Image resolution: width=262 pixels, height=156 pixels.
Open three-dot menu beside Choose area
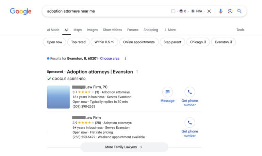pos(125,59)
